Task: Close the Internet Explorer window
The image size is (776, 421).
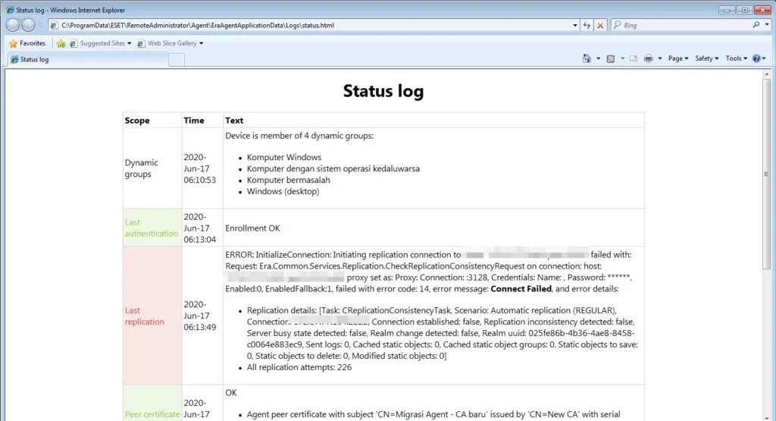Action: [x=762, y=10]
